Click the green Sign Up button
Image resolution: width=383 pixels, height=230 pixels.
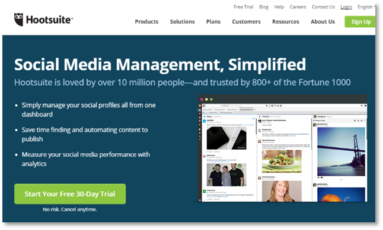(x=360, y=22)
